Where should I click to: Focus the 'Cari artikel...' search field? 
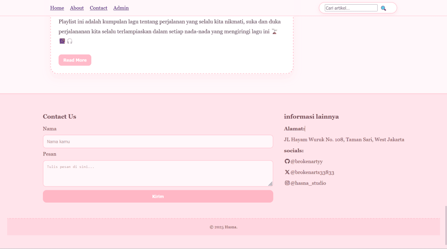(351, 8)
